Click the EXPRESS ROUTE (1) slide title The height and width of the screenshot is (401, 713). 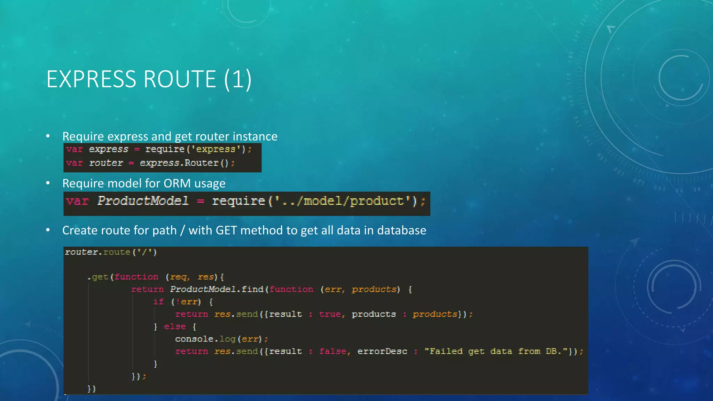click(x=149, y=79)
